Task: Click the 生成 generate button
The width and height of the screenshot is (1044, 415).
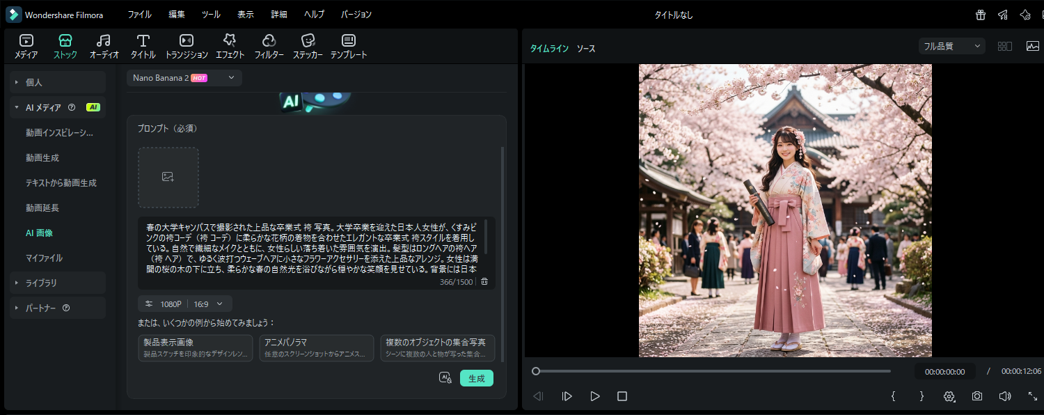Action: click(x=477, y=378)
